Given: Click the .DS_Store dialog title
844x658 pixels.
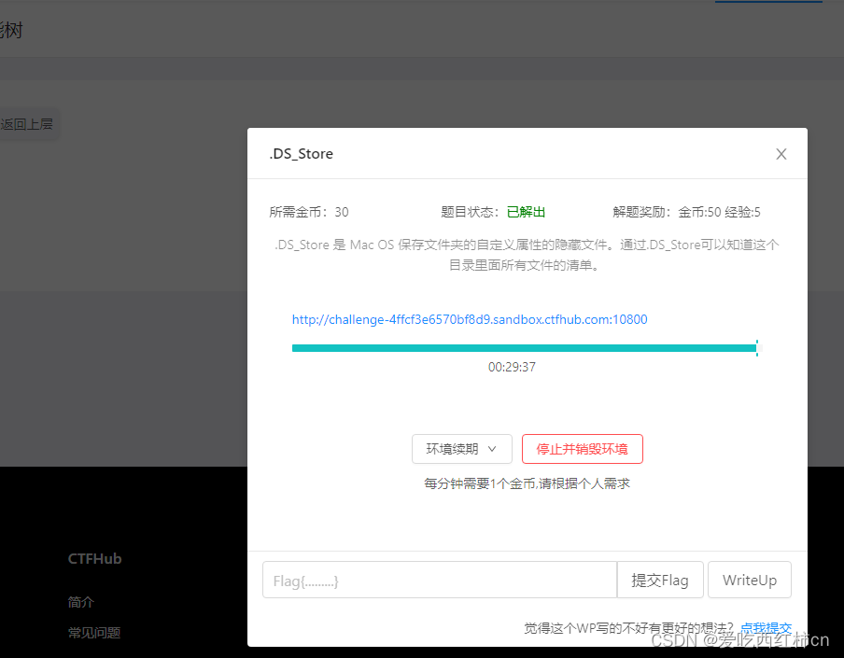Looking at the screenshot, I should 301,153.
